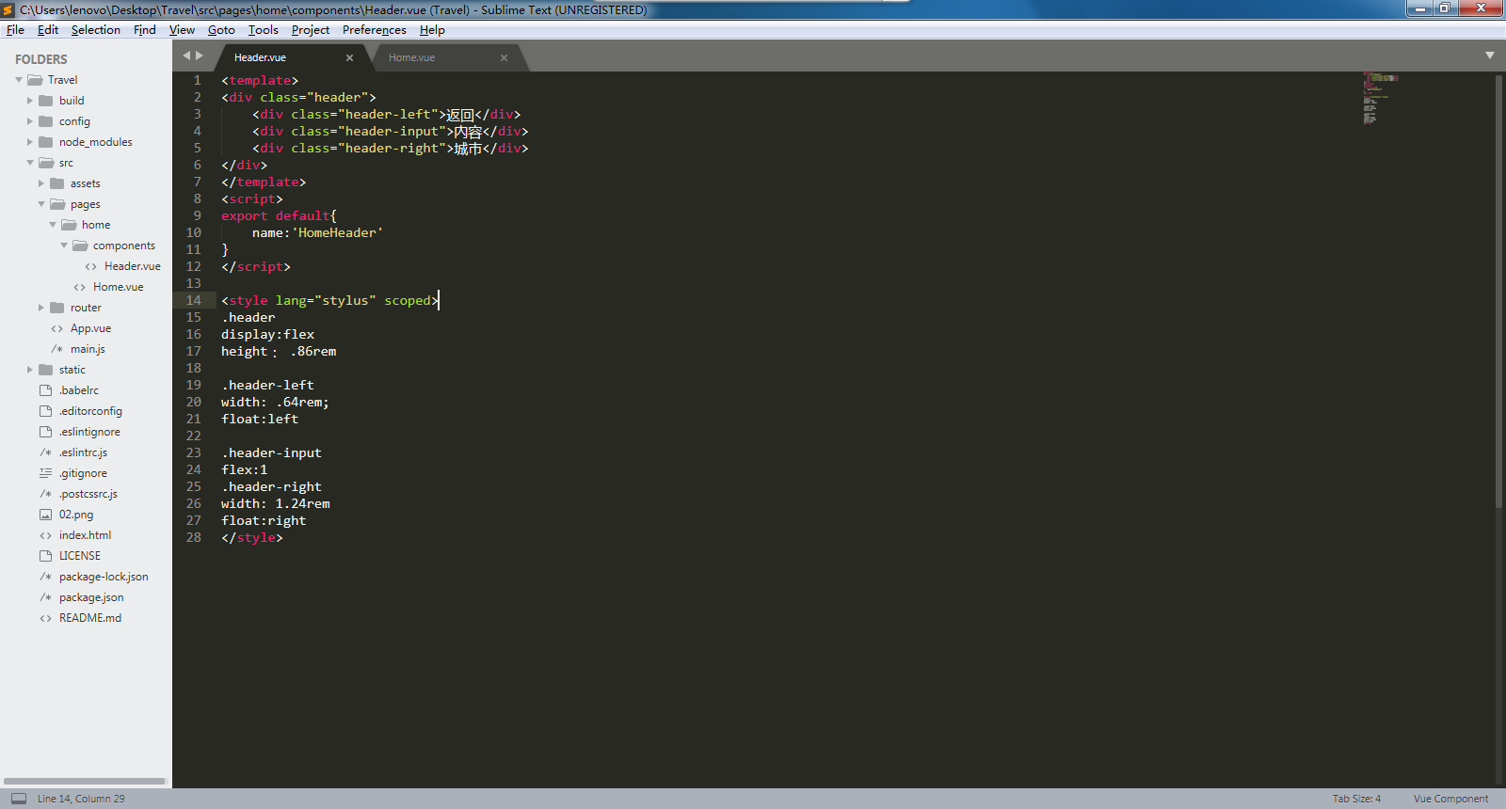Viewport: 1506px width, 809px height.
Task: Click the router folder icon
Action: pos(56,308)
